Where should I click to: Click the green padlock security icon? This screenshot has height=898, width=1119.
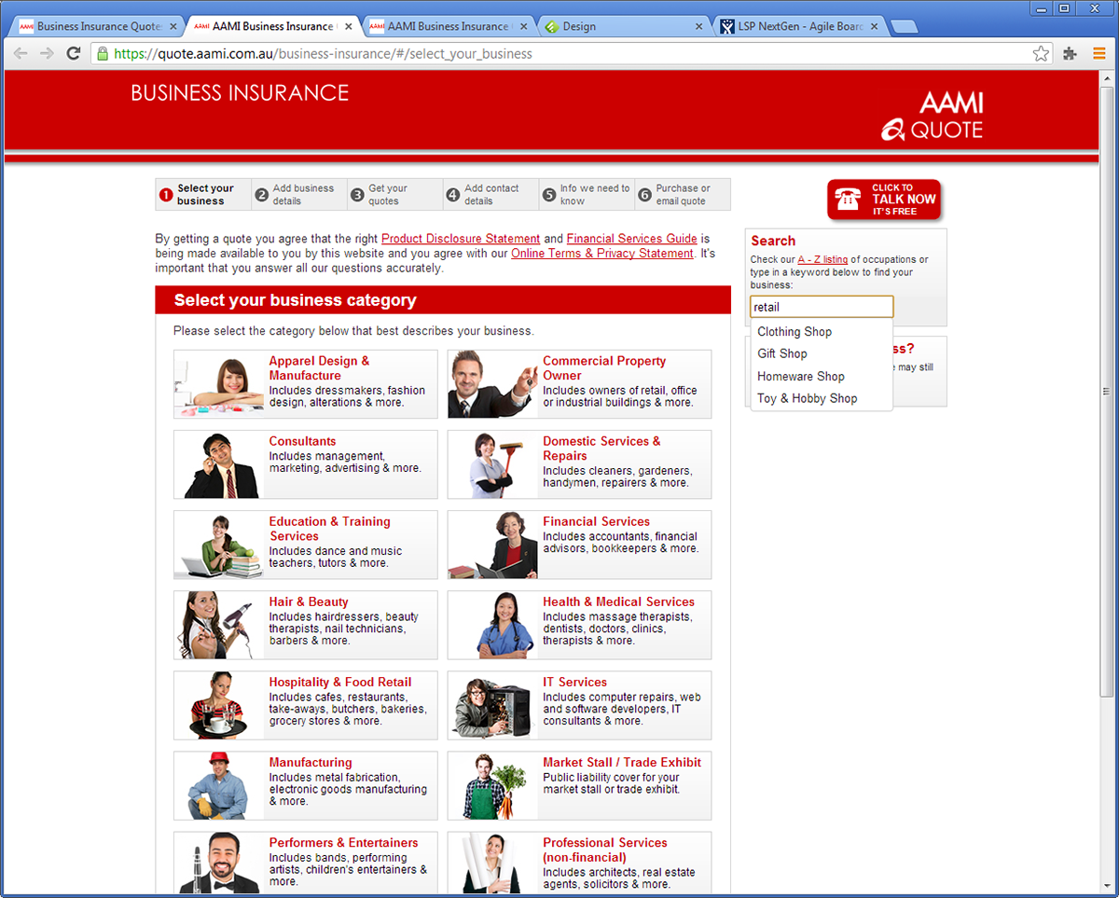[103, 53]
